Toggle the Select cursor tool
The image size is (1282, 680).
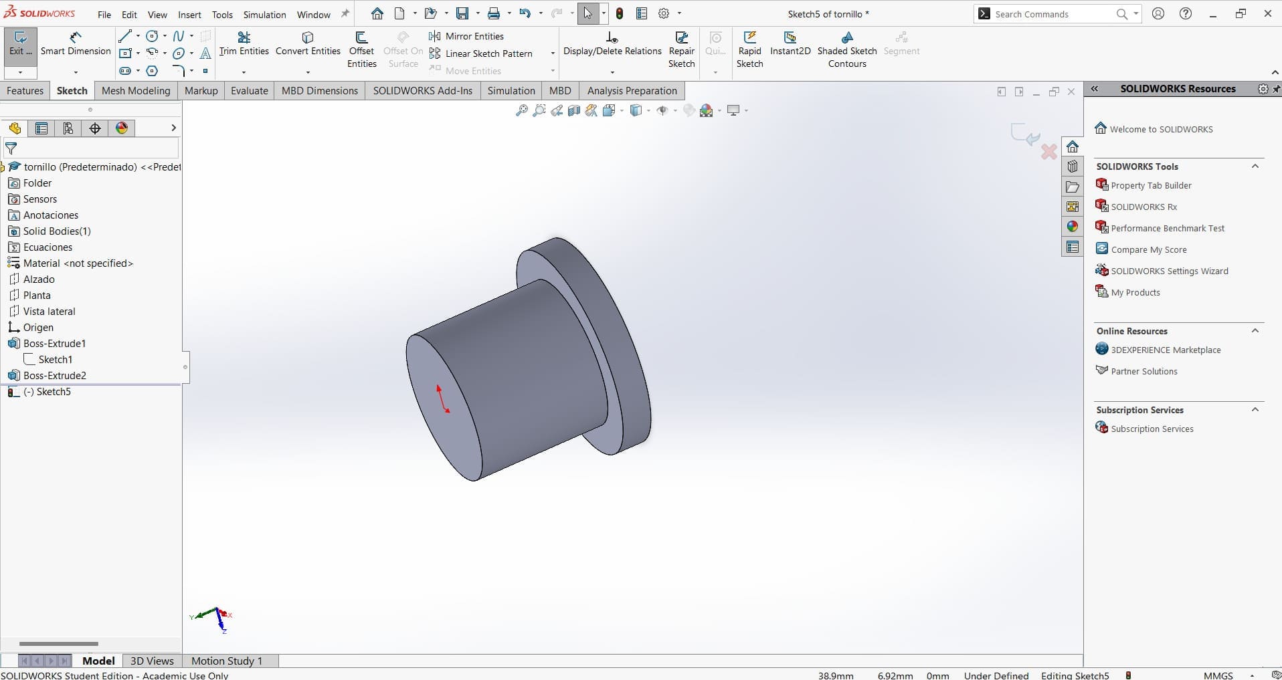click(x=587, y=13)
